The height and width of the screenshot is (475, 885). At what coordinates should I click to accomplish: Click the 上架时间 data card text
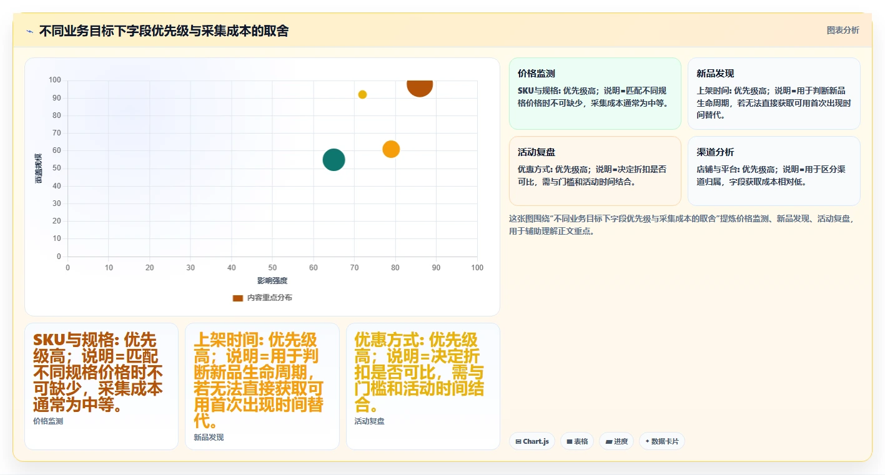[259, 381]
